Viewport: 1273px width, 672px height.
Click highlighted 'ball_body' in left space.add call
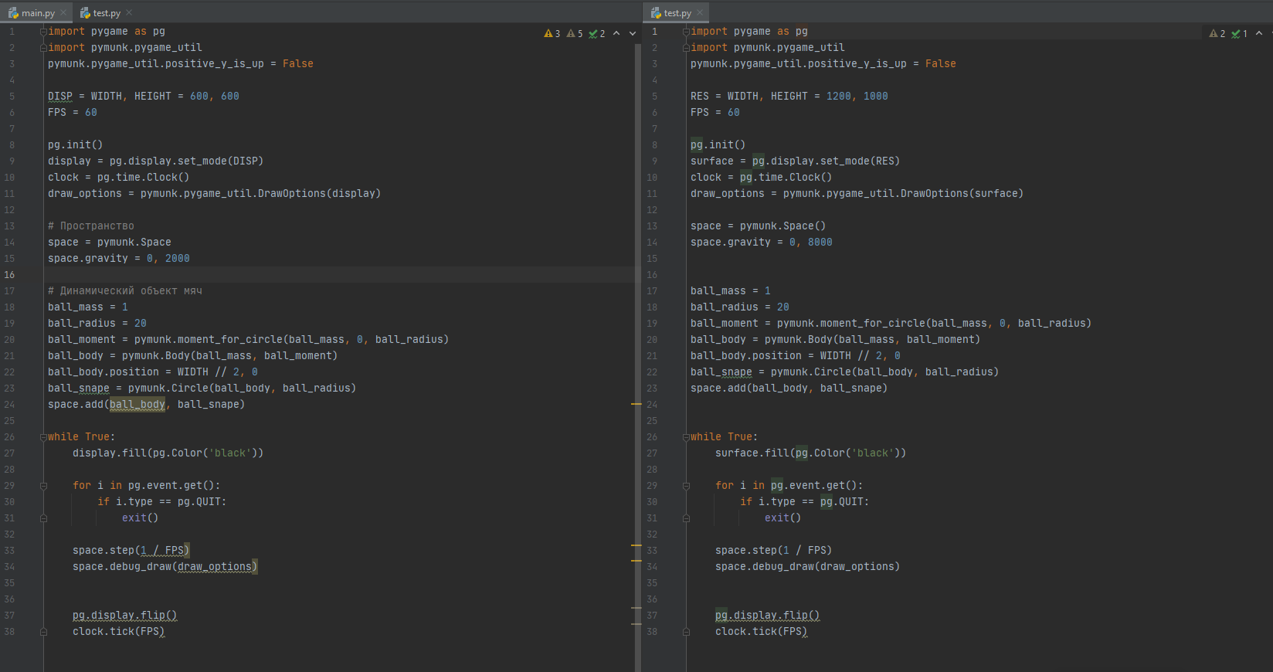[x=137, y=405]
